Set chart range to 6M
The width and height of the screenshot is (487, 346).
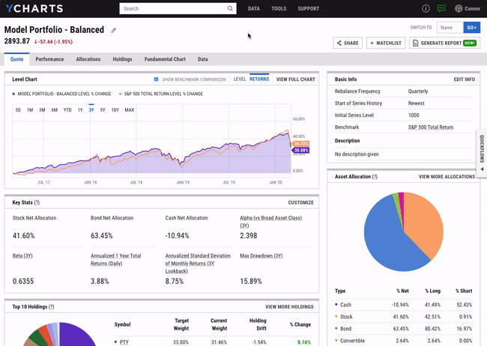pos(55,109)
